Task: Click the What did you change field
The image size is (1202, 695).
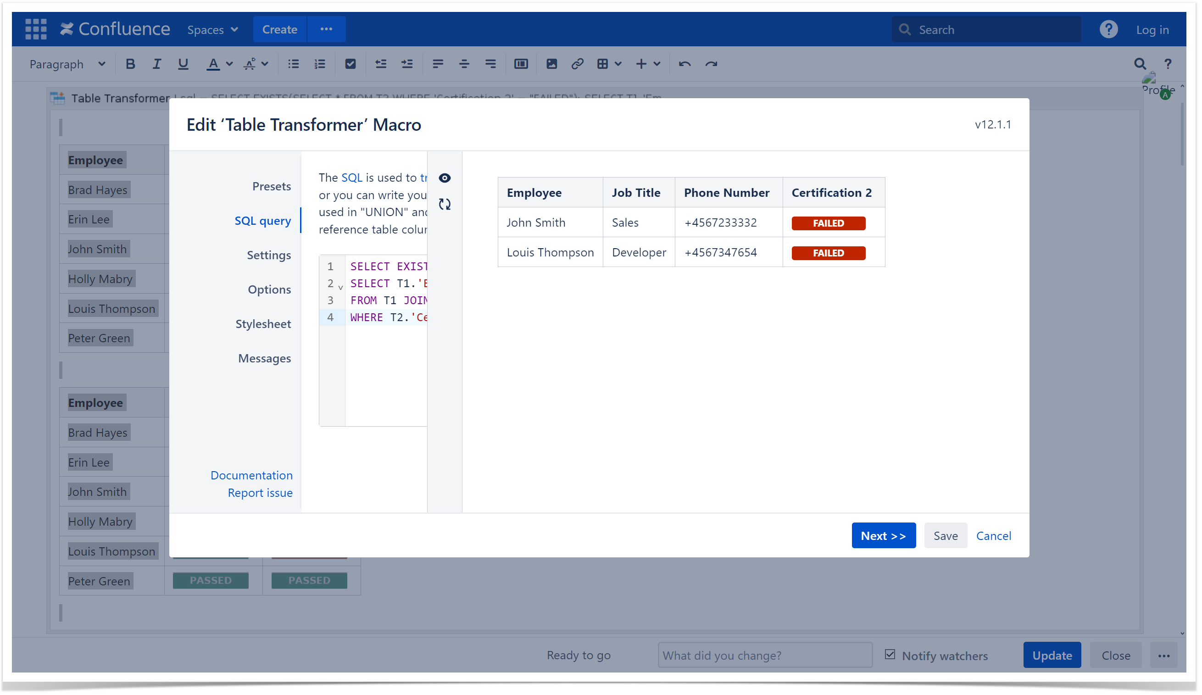Action: (x=765, y=655)
